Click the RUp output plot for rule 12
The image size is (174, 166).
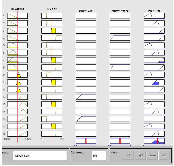click(86, 97)
